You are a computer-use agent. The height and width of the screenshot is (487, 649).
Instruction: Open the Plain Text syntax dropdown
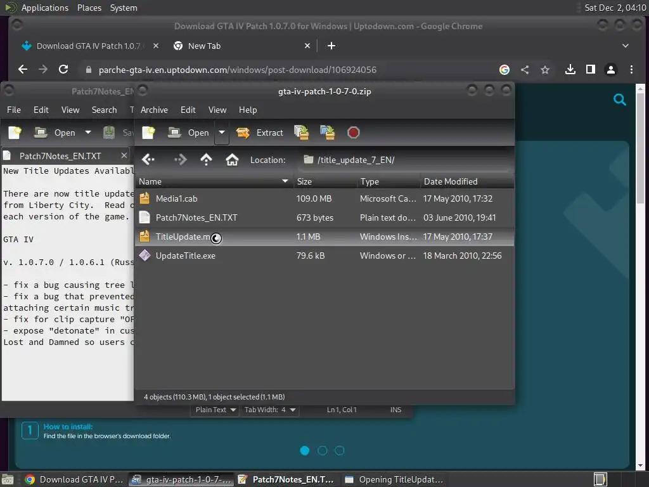215,410
